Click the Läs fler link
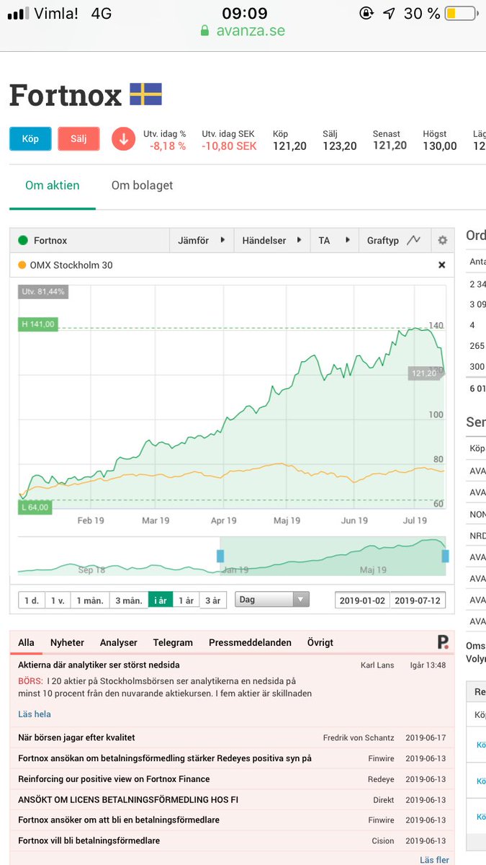Viewport: 486px width, 865px height. click(435, 860)
